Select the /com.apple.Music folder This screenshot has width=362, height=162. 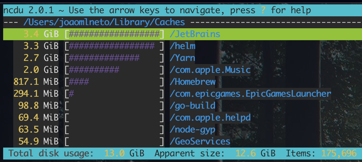point(210,70)
